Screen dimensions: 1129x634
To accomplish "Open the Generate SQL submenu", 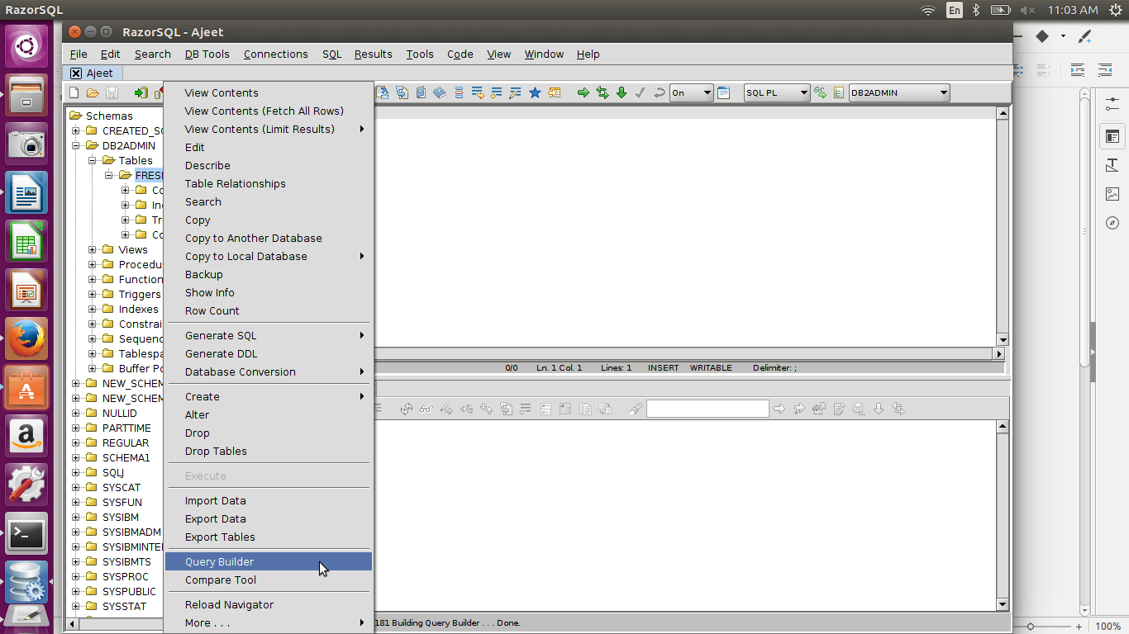I will click(269, 335).
